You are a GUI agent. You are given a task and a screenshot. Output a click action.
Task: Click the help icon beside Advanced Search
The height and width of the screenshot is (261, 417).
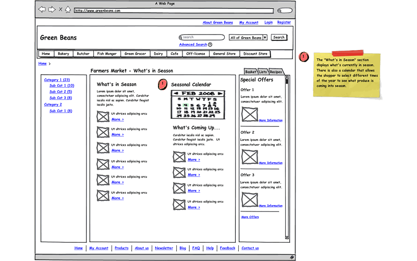pos(210,45)
